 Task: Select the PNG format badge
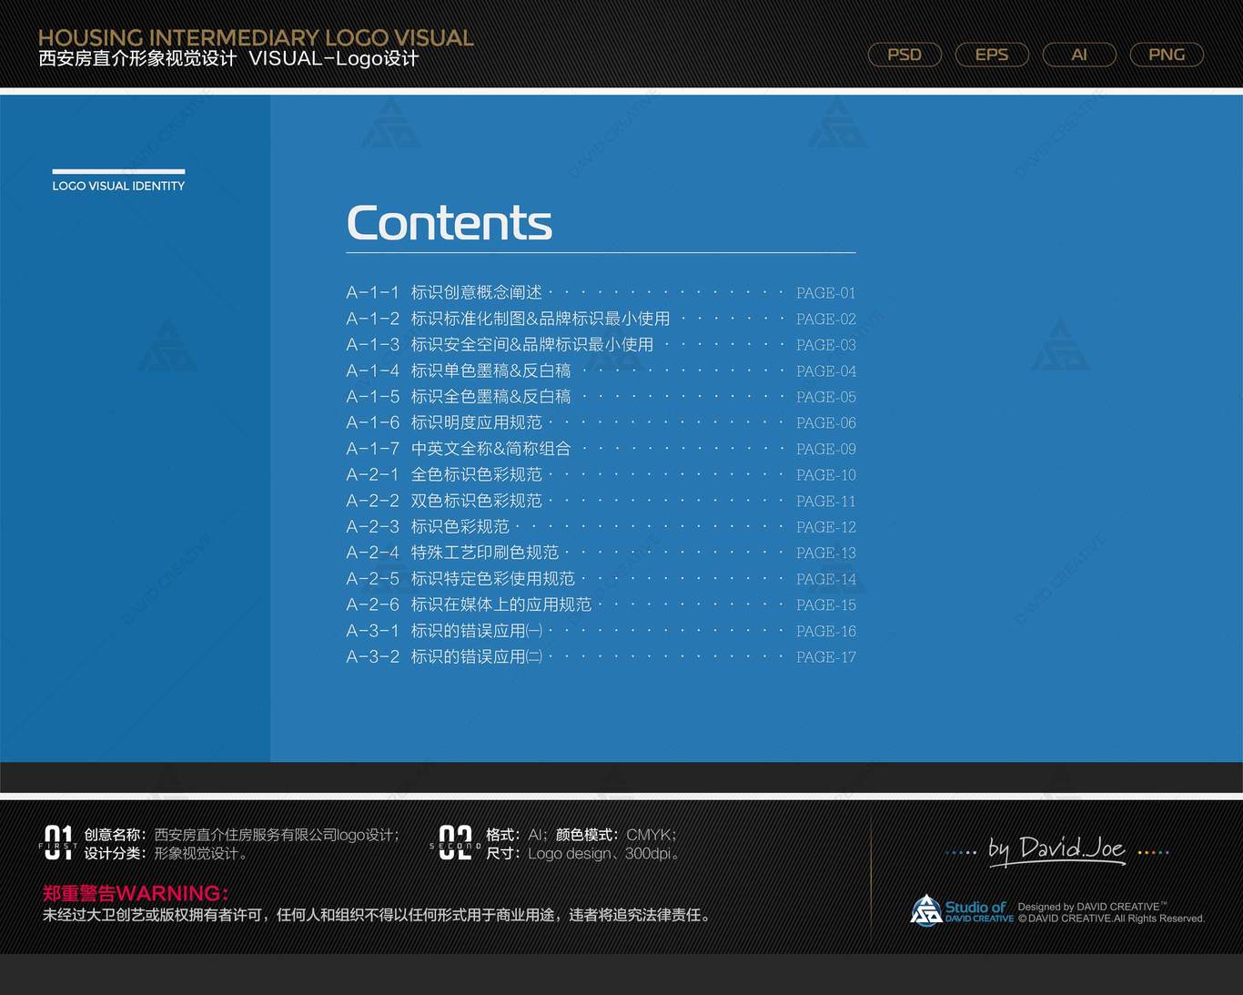(1167, 55)
